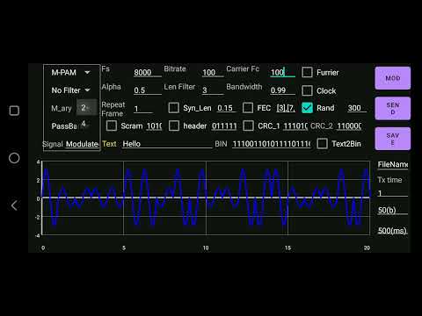The width and height of the screenshot is (422, 316).
Task: Edit the Rand value 300
Action: [357, 108]
